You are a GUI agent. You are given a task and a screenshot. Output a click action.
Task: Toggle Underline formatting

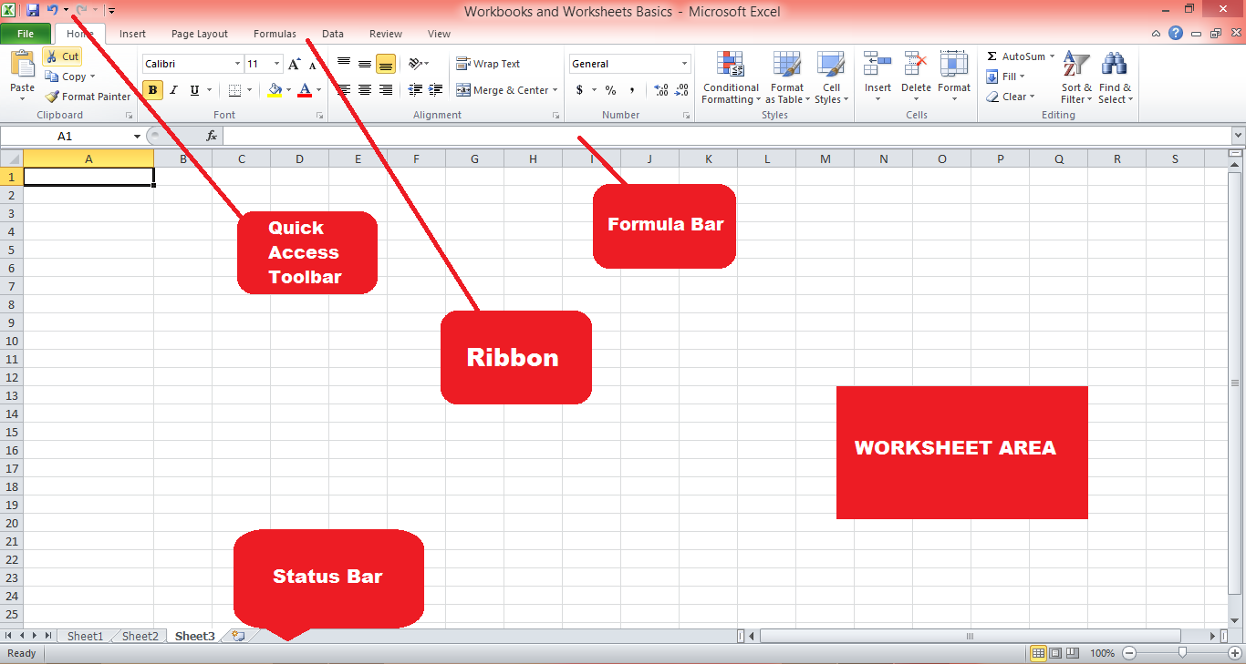click(194, 90)
